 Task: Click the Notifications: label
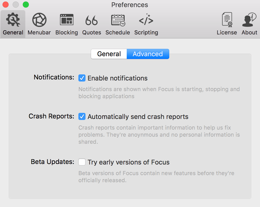tap(54, 77)
